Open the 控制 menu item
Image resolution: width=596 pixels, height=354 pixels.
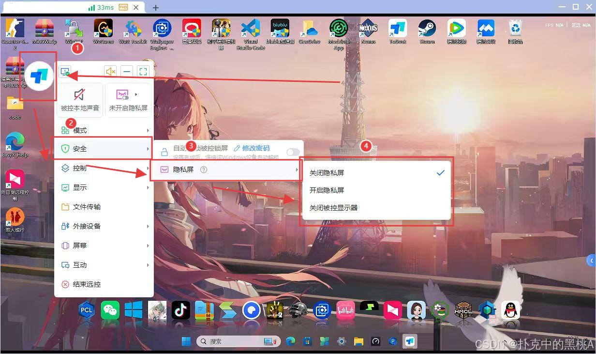click(x=104, y=168)
